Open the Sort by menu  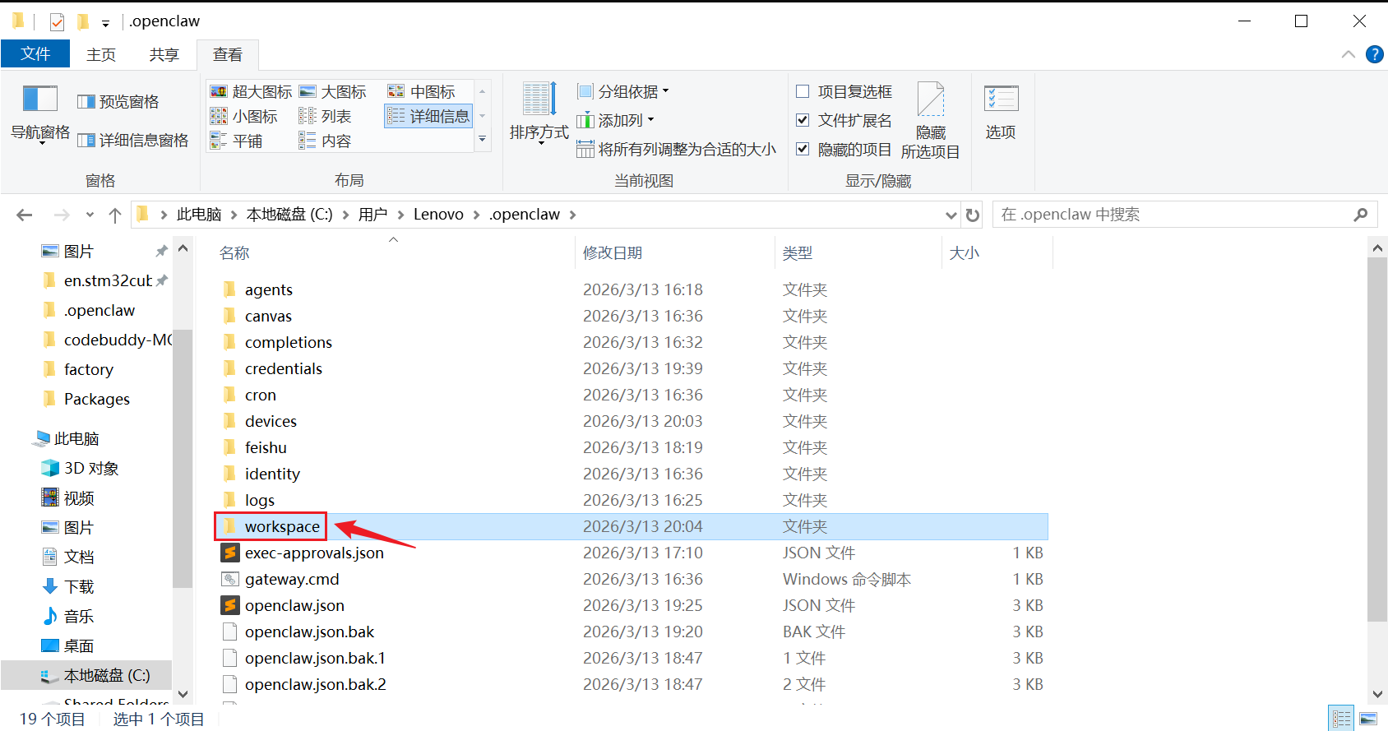click(x=539, y=113)
